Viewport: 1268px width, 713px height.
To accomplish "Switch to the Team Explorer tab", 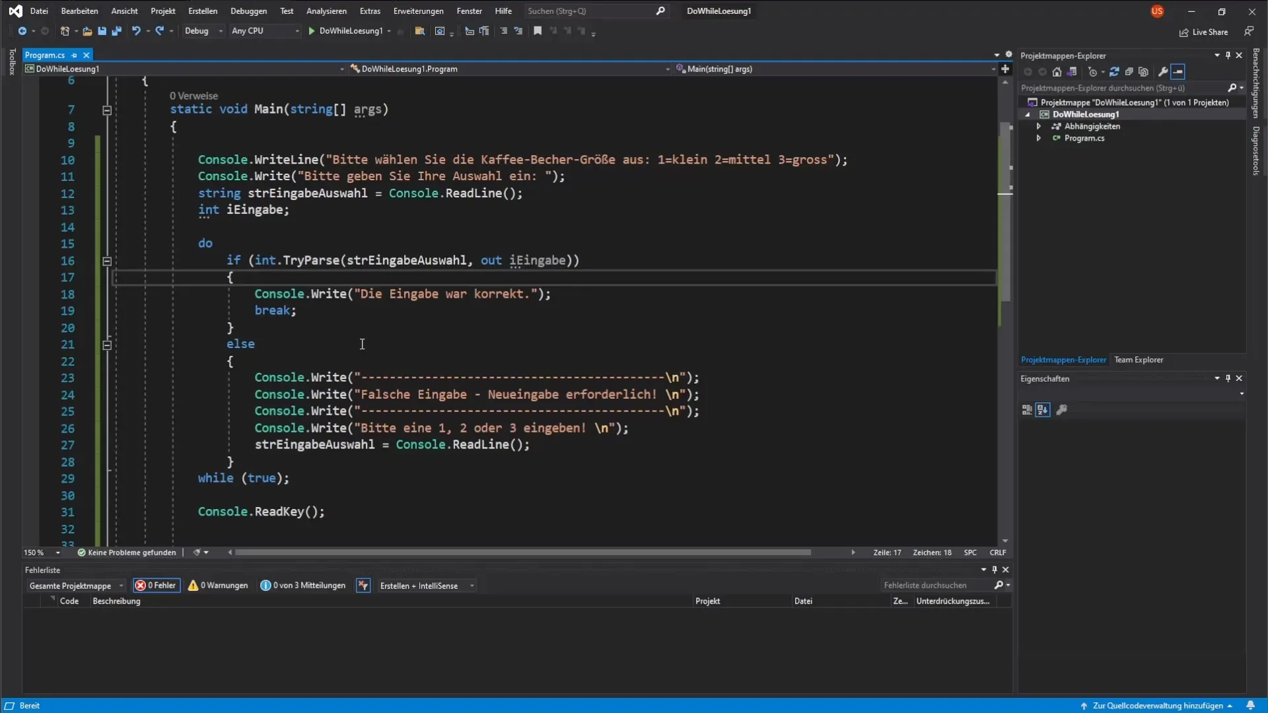I will [1139, 360].
